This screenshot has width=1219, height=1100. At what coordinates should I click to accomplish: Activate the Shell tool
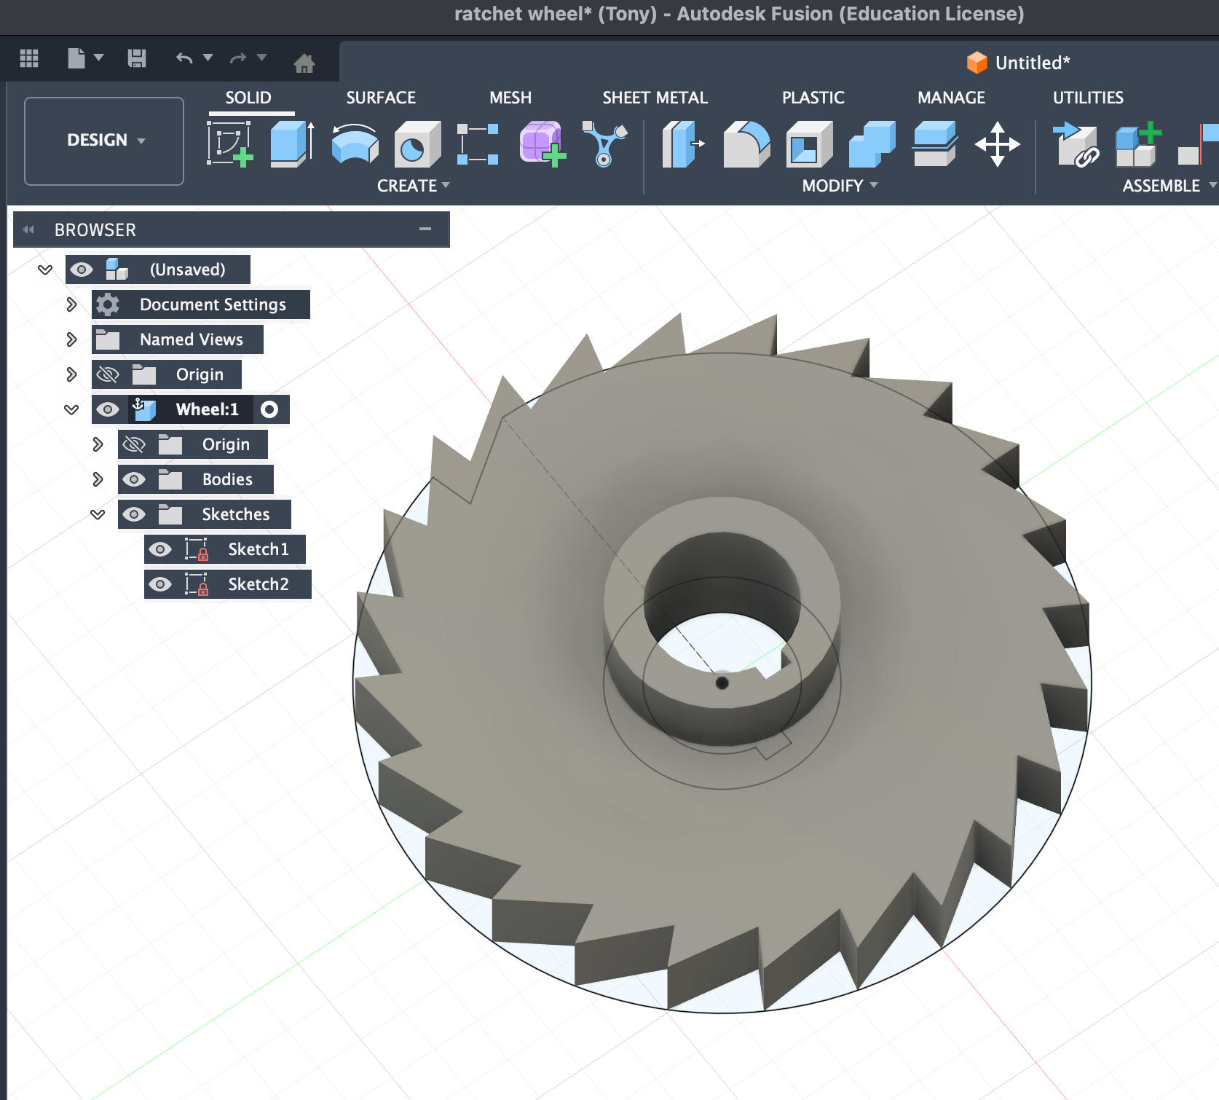click(808, 144)
